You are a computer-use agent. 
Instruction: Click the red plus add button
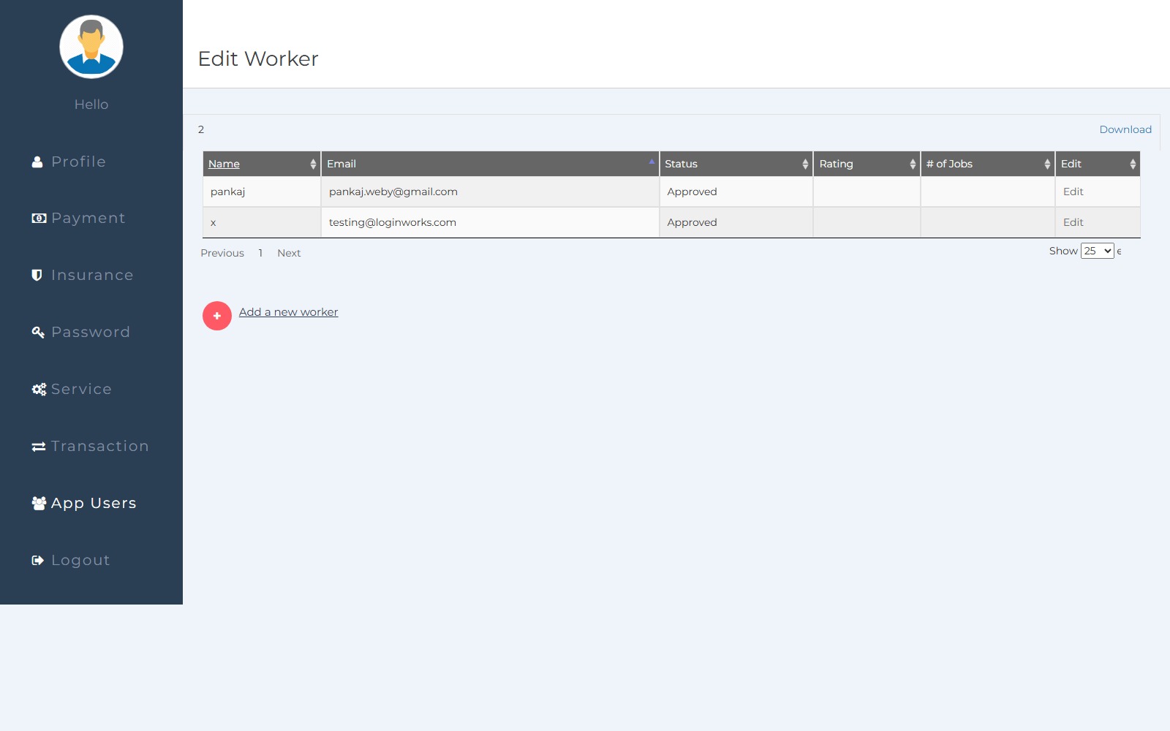pyautogui.click(x=217, y=316)
